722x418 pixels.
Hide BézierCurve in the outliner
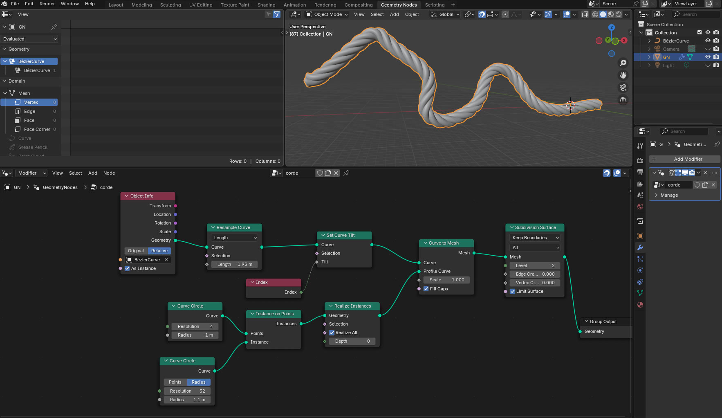708,40
